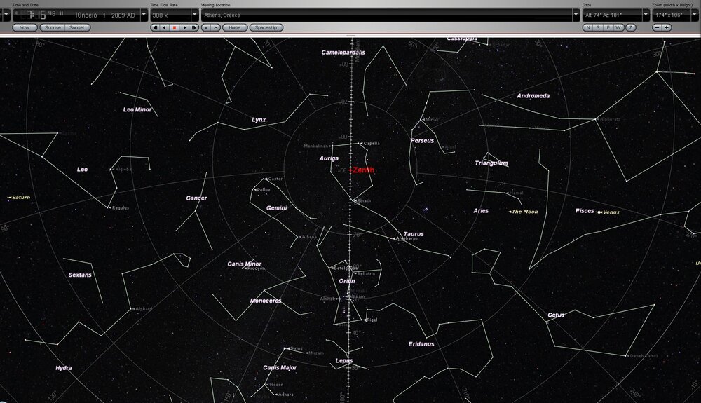Image resolution: width=701 pixels, height=403 pixels.
Task: Open the Gaze altitude/azimuth dropdown
Action: 646,15
